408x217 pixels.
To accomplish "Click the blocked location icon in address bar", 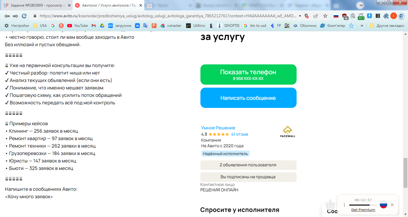I will click(306, 16).
